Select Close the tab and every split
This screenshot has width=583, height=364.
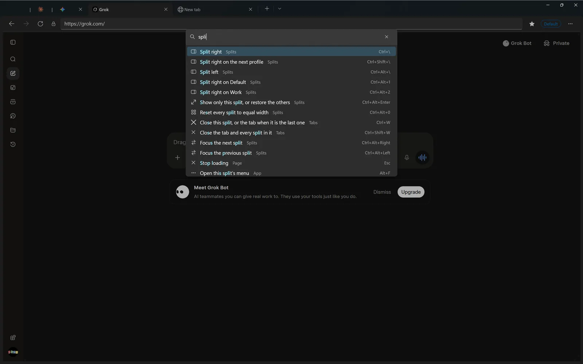click(x=291, y=132)
